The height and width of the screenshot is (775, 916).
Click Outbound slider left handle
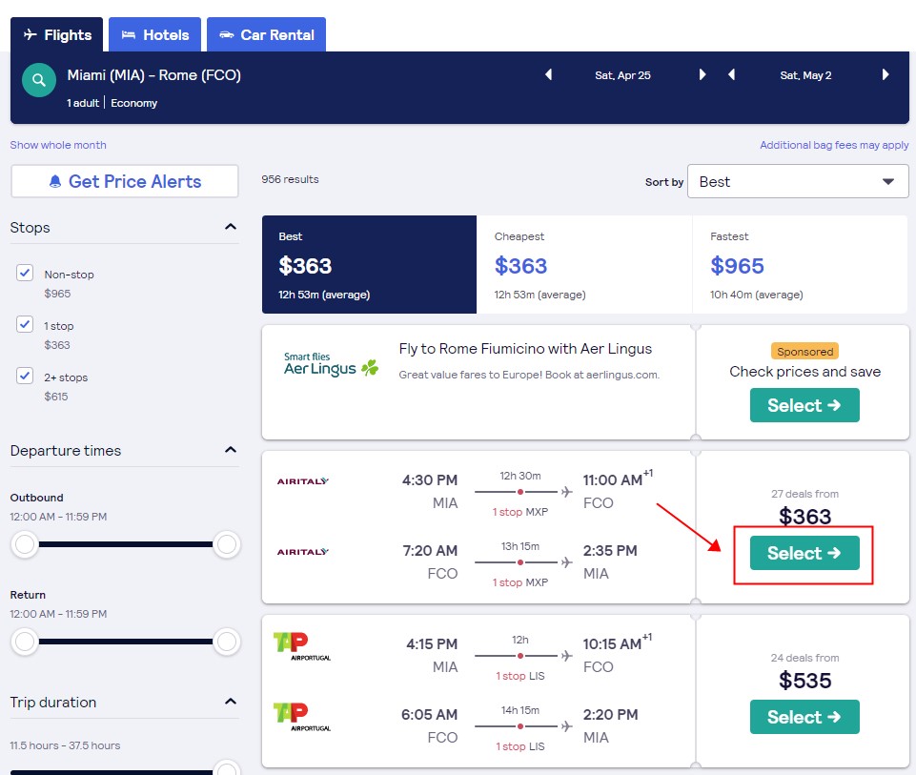click(x=25, y=544)
